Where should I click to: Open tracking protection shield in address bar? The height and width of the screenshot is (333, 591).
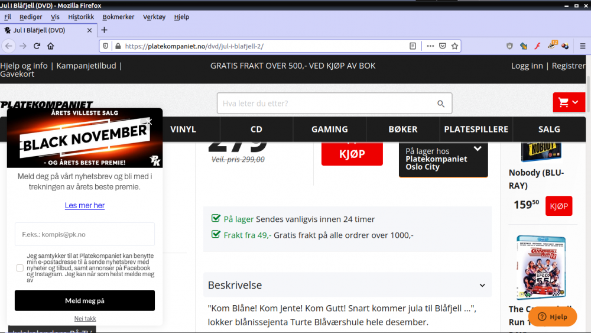pyautogui.click(x=106, y=46)
